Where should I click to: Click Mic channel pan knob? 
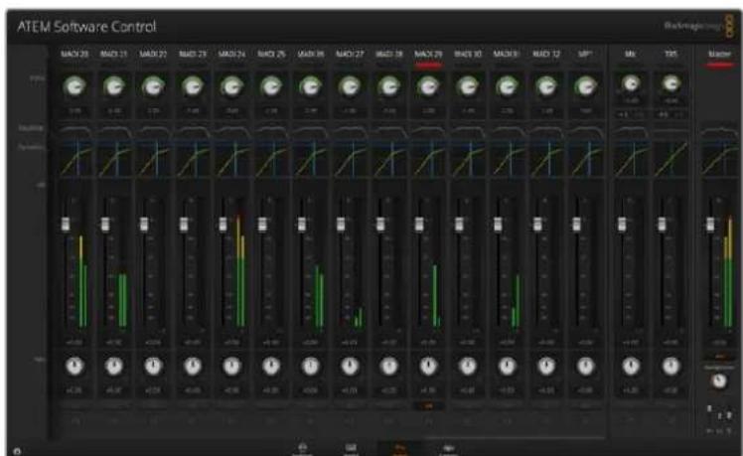(x=631, y=366)
